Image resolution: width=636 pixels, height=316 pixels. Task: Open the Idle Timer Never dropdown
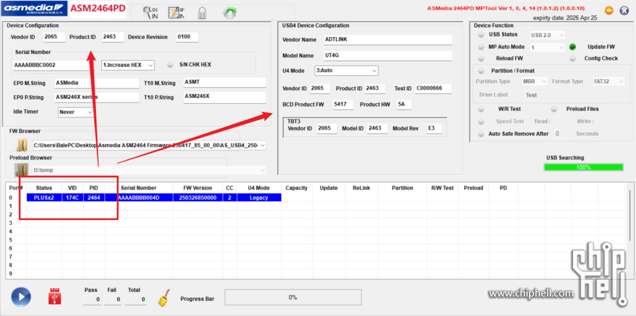click(x=75, y=112)
